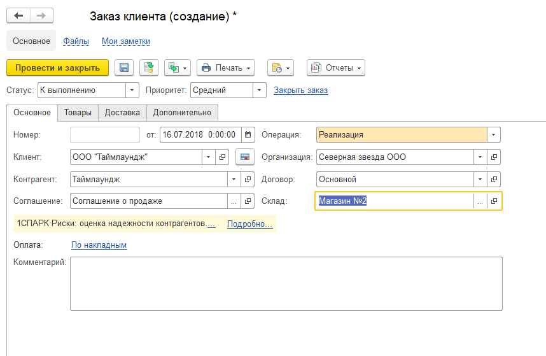Expand the Приоритет dropdown
The image size is (546, 356).
coord(259,90)
